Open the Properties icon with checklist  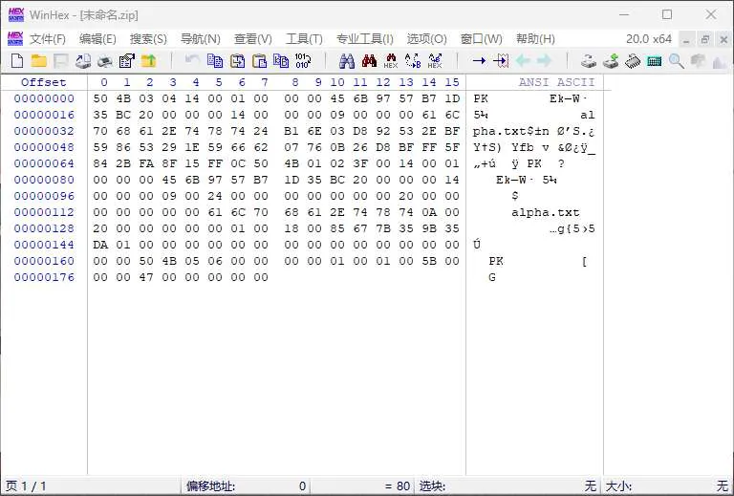click(127, 61)
